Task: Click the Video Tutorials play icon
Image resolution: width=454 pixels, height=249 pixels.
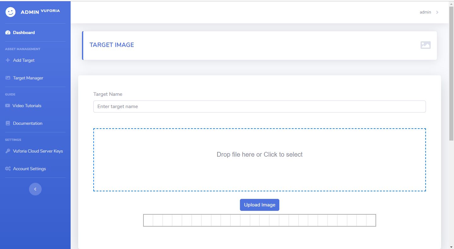Action: 8,106
